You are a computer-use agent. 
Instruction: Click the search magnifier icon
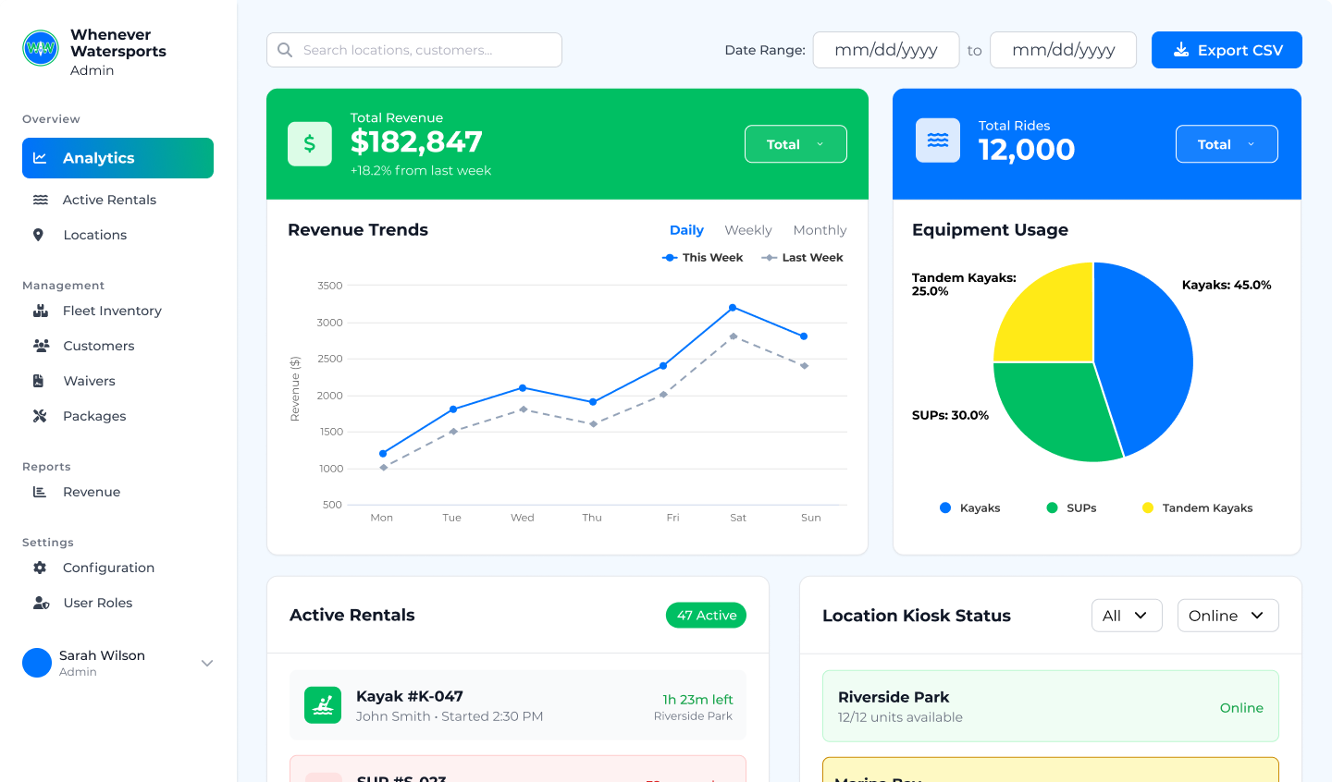[285, 50]
